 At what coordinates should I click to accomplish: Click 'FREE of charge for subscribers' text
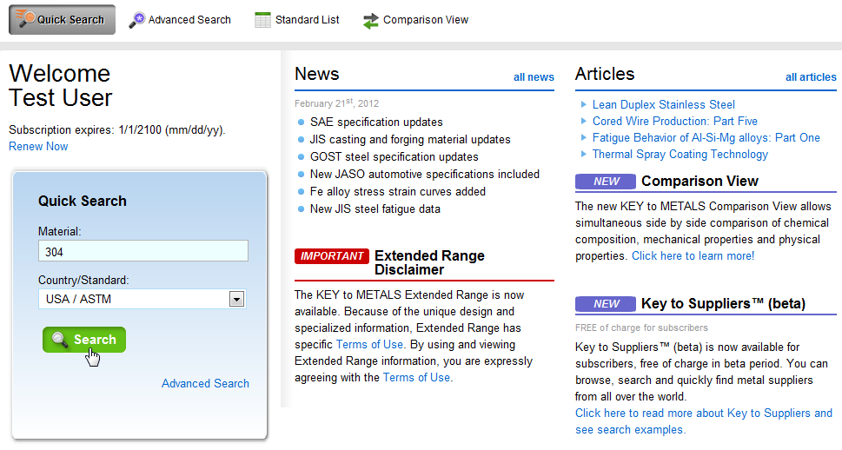641,328
